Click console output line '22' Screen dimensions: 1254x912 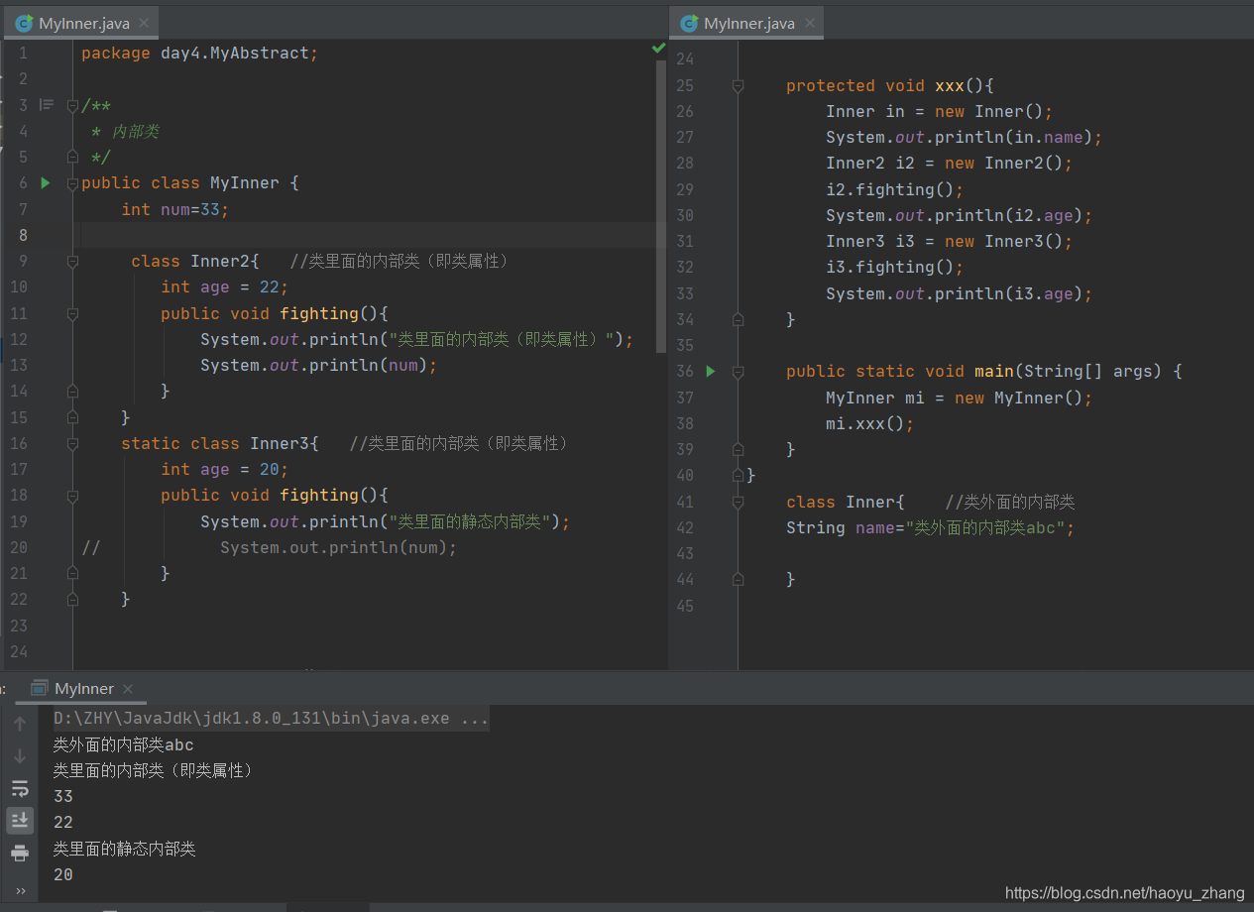(x=63, y=822)
